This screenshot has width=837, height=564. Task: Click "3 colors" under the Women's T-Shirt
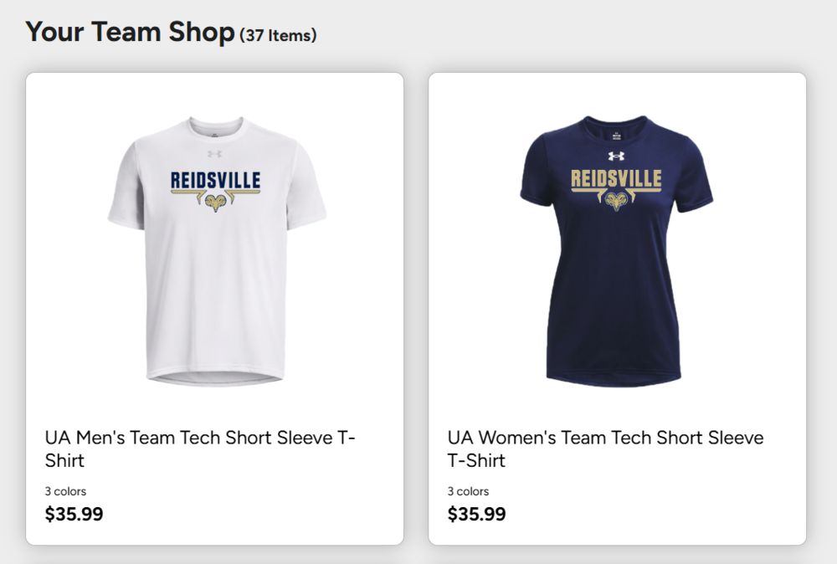(x=468, y=491)
